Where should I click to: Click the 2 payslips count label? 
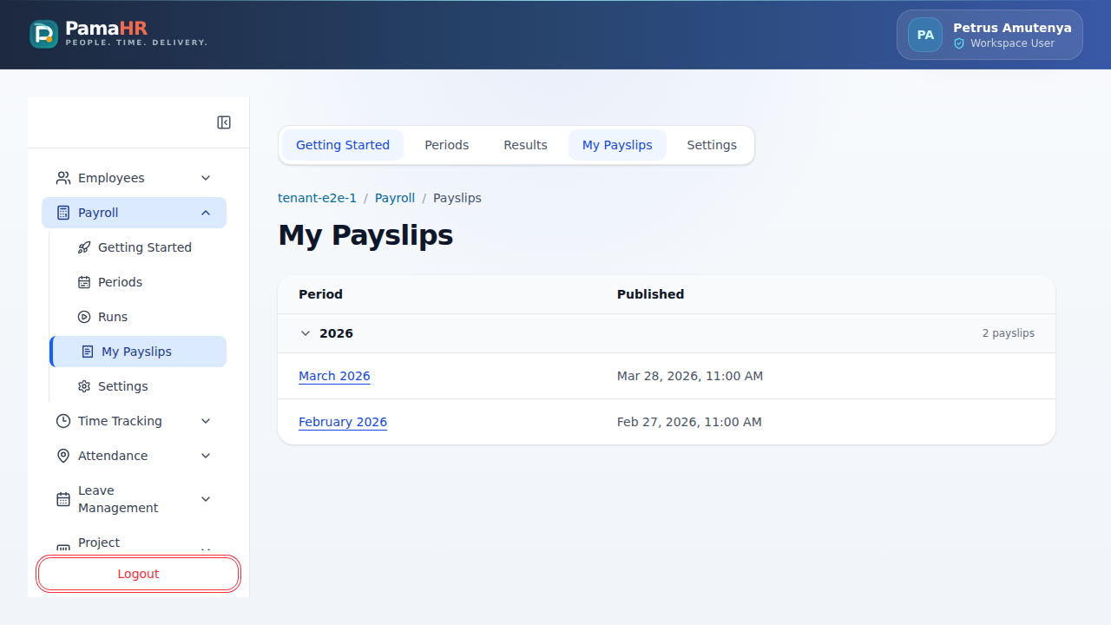(1008, 333)
